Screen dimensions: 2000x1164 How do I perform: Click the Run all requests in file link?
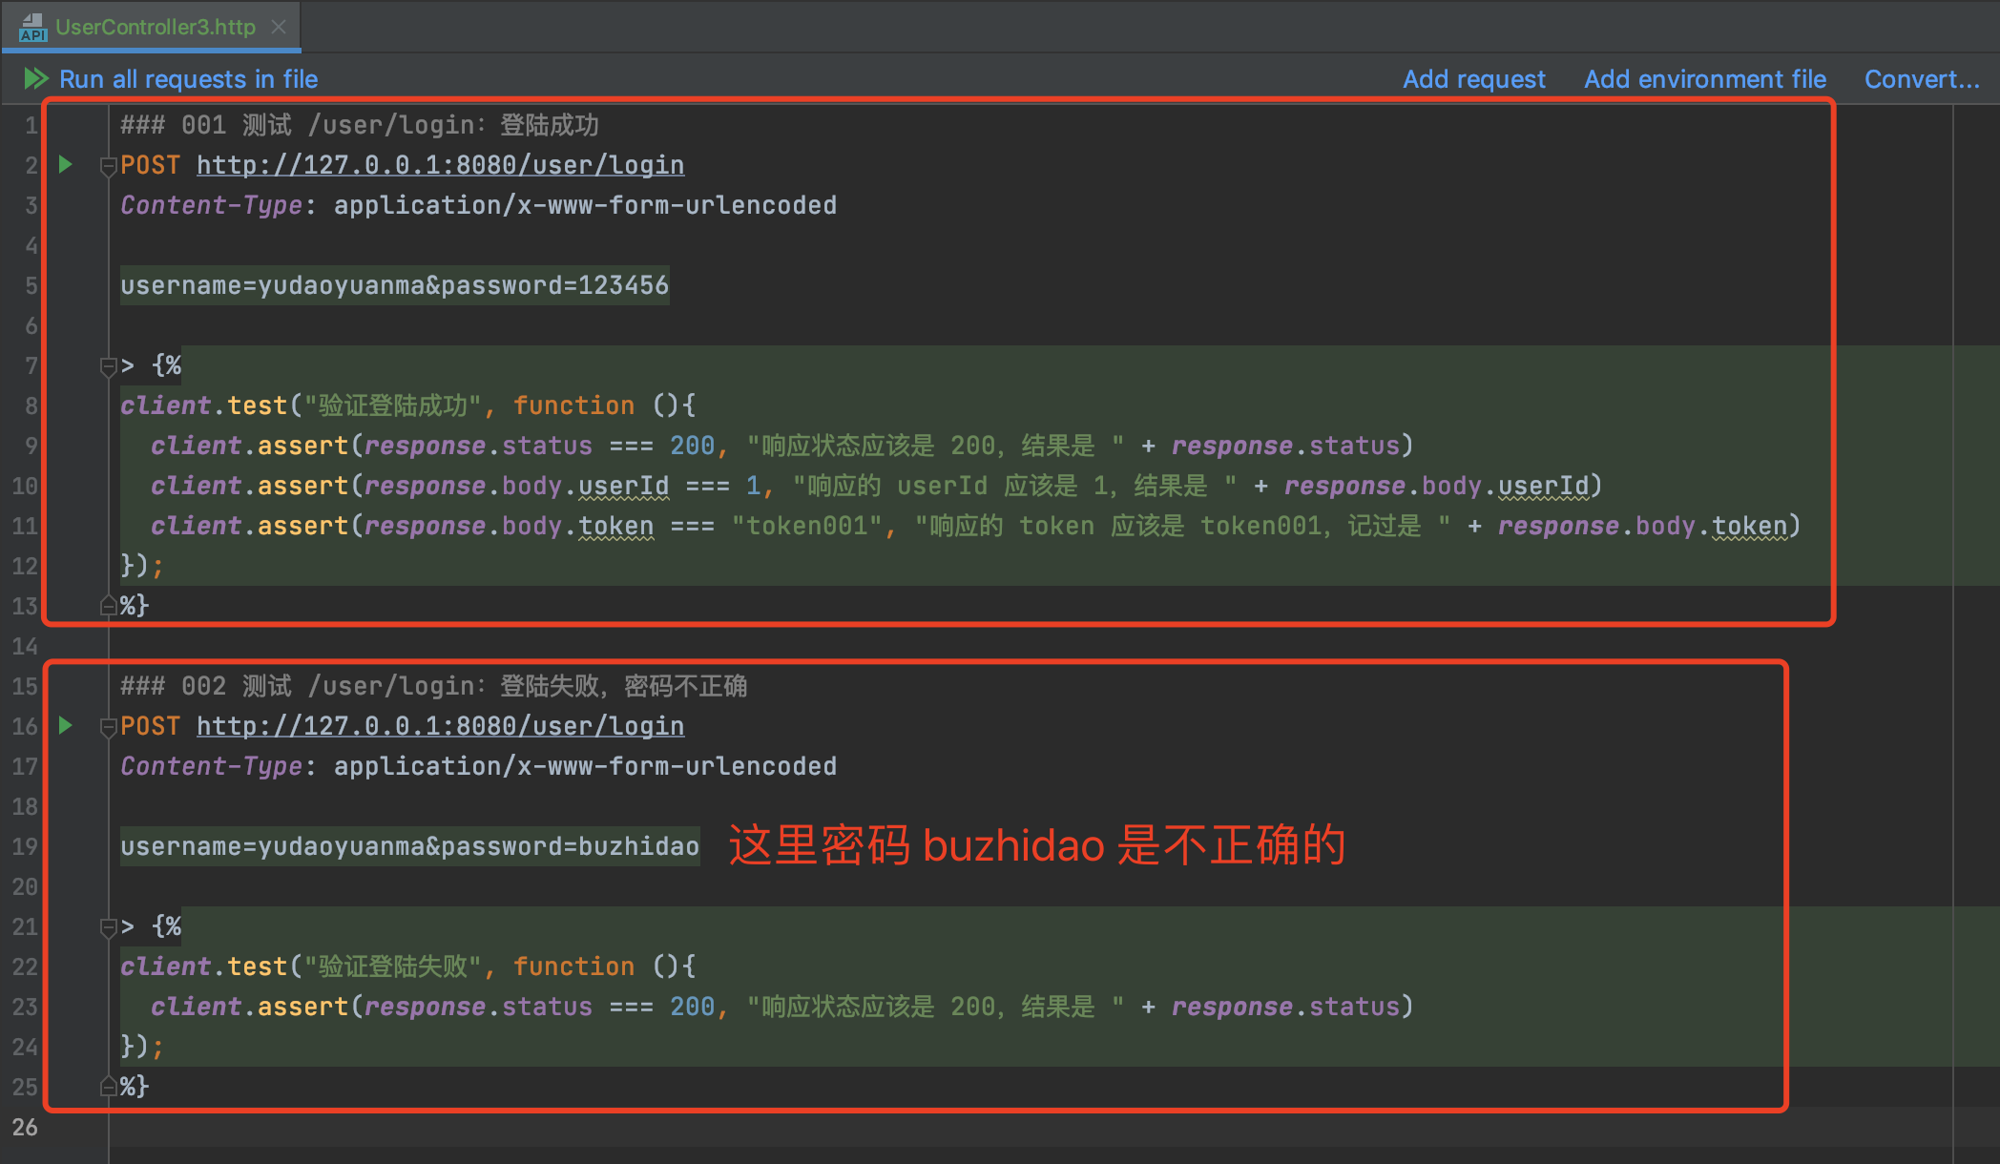[x=189, y=79]
